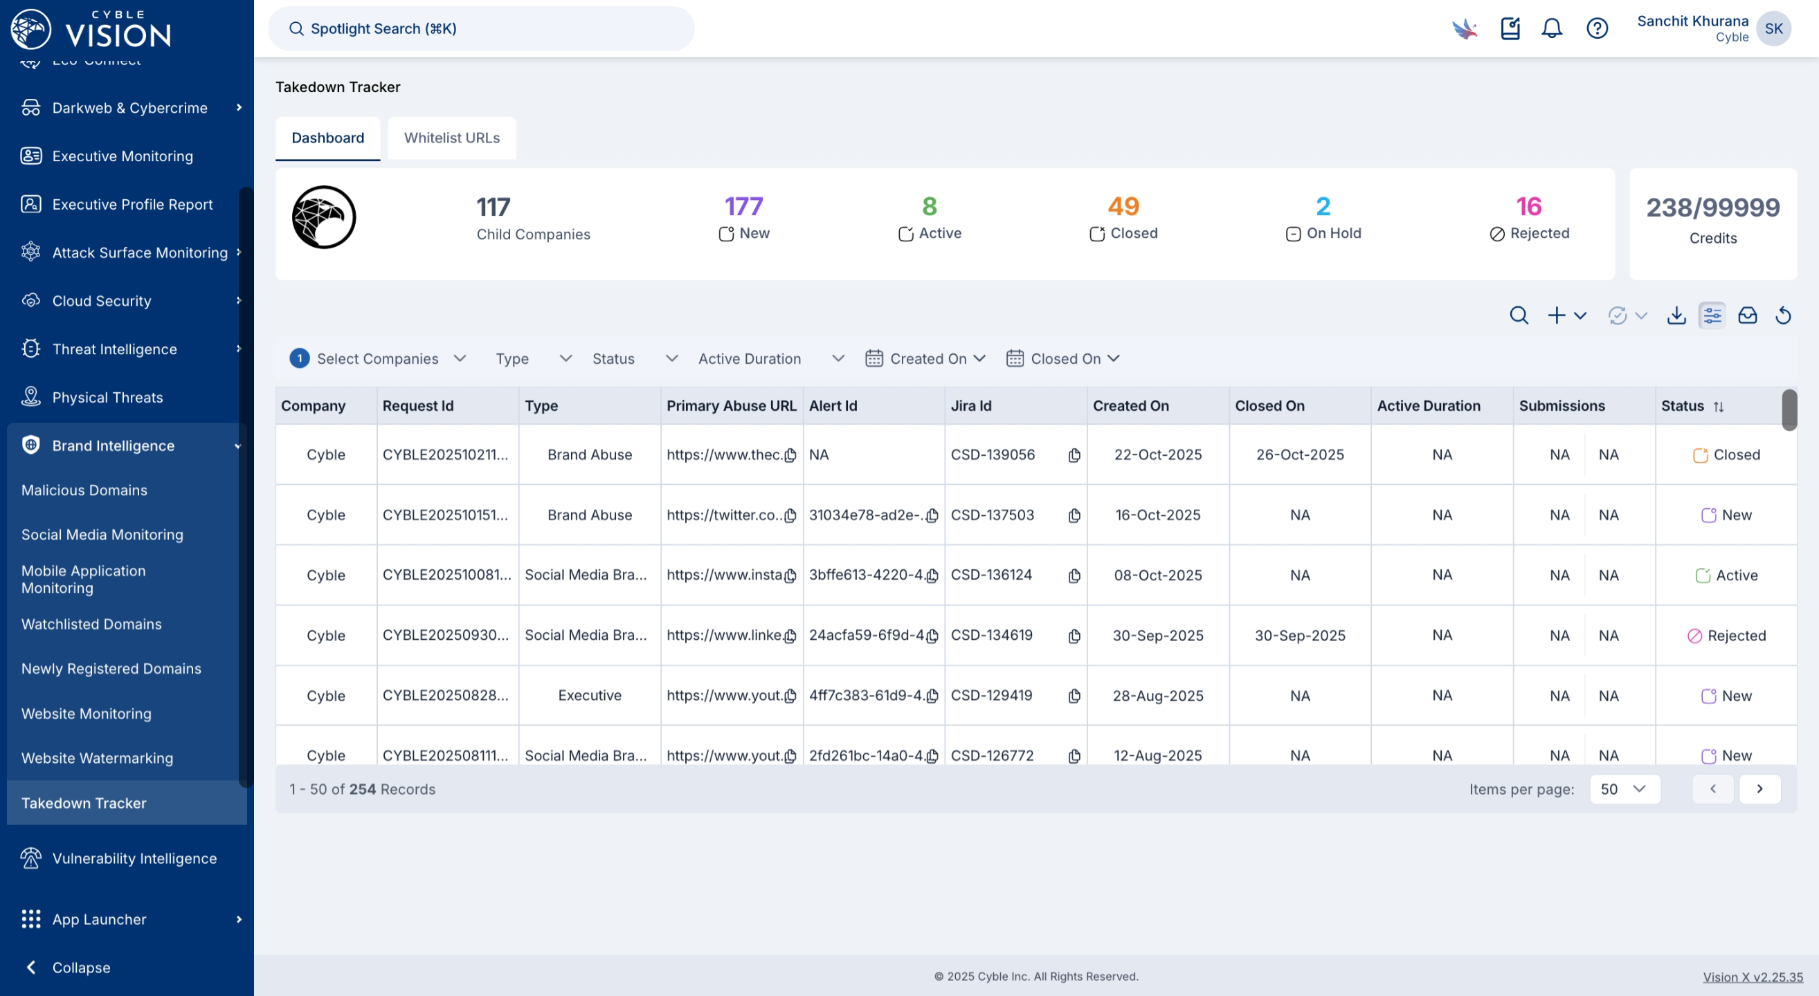Click the Request Id column header
Screen dimensions: 1819x996
pos(448,406)
